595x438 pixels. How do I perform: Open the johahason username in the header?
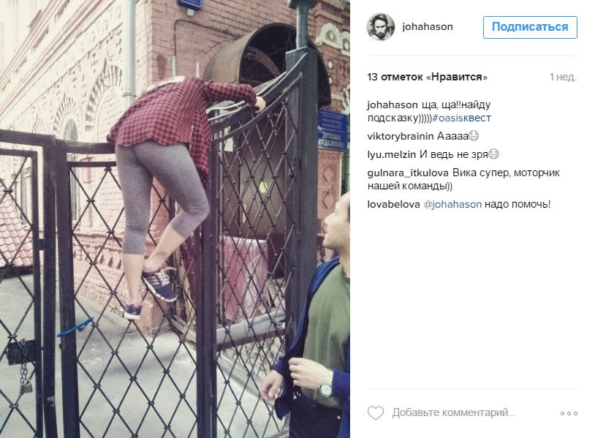tap(428, 26)
